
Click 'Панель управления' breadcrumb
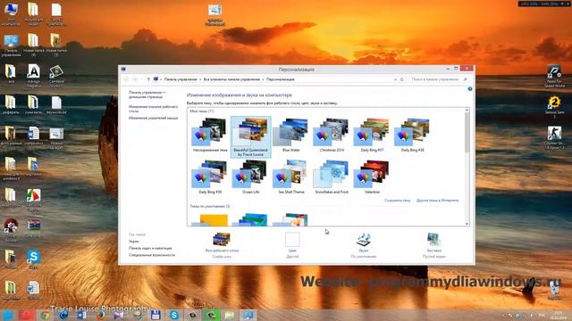click(x=181, y=79)
